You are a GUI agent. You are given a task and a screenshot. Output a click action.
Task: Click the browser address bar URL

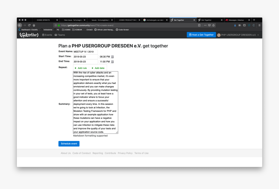[87, 25]
